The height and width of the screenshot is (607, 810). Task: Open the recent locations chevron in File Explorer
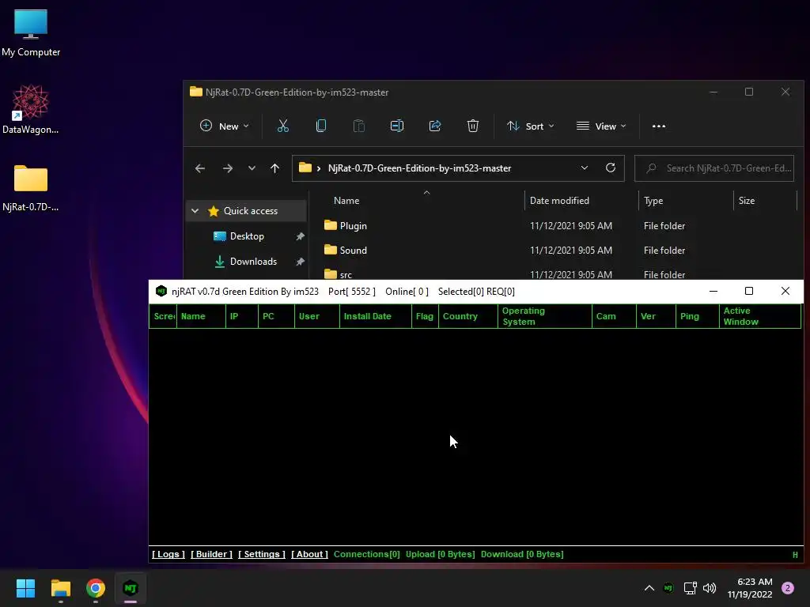pos(252,168)
